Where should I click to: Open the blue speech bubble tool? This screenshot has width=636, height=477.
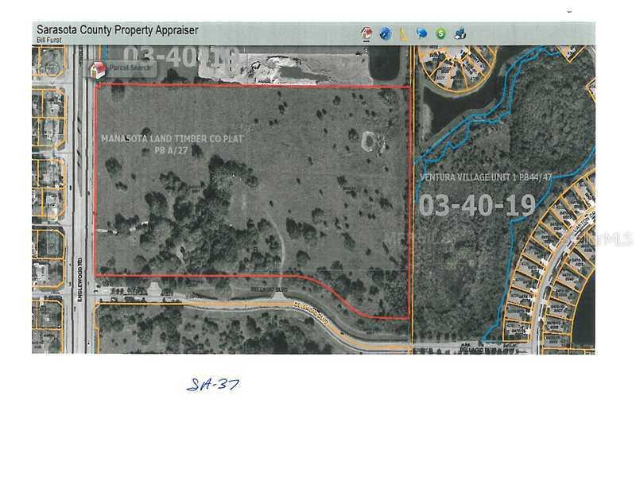(x=422, y=33)
